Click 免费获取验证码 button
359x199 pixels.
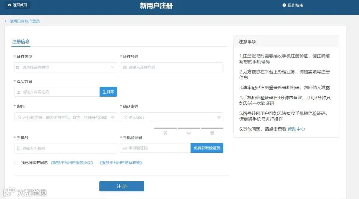(x=207, y=148)
